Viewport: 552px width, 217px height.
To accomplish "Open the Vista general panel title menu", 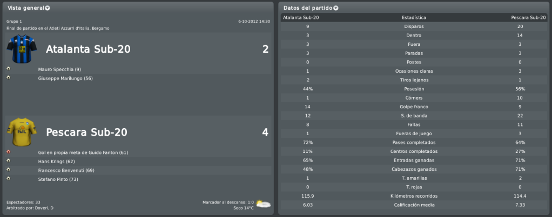I will (26, 8).
